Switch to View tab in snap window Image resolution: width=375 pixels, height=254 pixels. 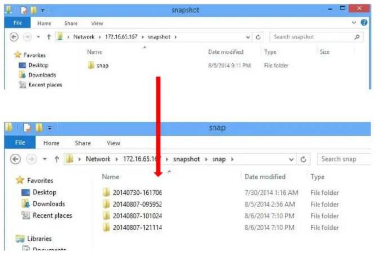tap(113, 143)
